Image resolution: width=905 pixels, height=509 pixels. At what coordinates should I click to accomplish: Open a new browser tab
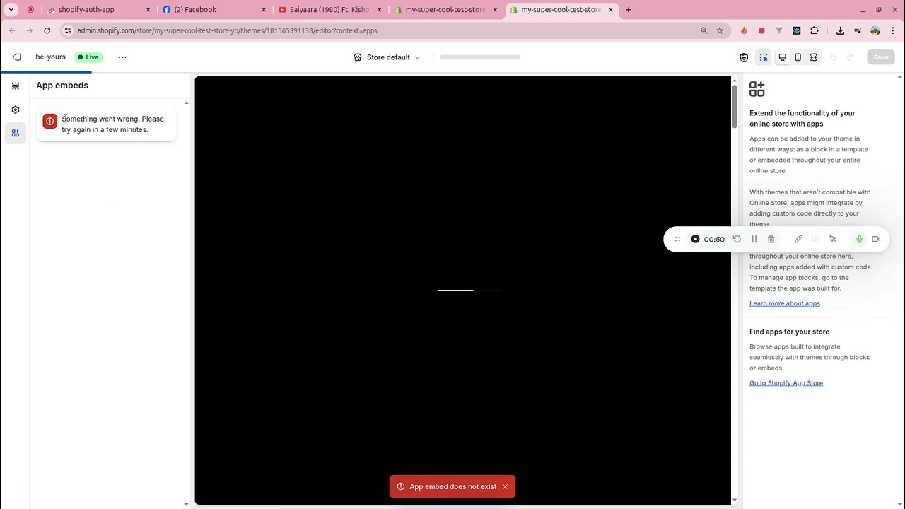[x=628, y=10]
